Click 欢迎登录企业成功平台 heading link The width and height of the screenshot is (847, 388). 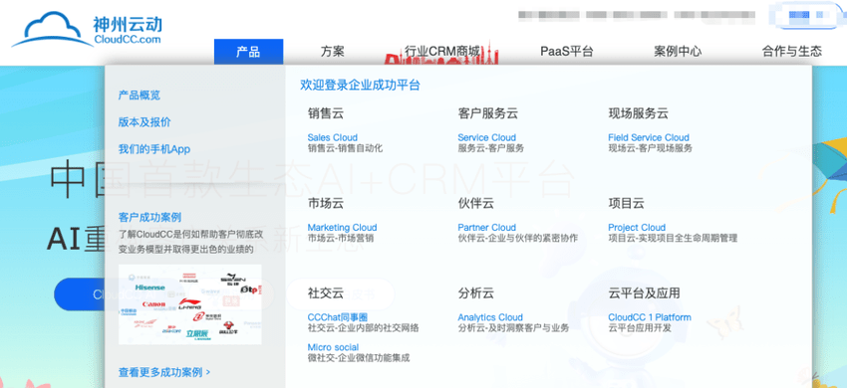click(x=361, y=85)
